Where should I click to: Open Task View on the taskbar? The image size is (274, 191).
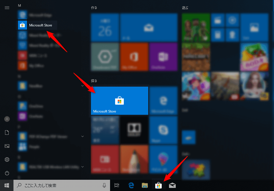(x=117, y=185)
